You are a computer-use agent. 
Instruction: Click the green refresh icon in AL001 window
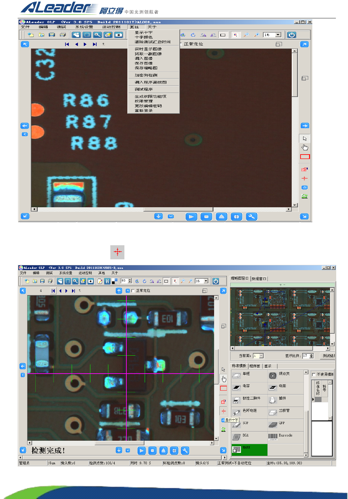coord(305,196)
